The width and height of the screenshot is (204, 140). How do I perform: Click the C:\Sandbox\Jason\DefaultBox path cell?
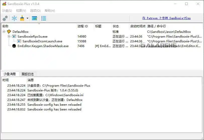coord(169,32)
